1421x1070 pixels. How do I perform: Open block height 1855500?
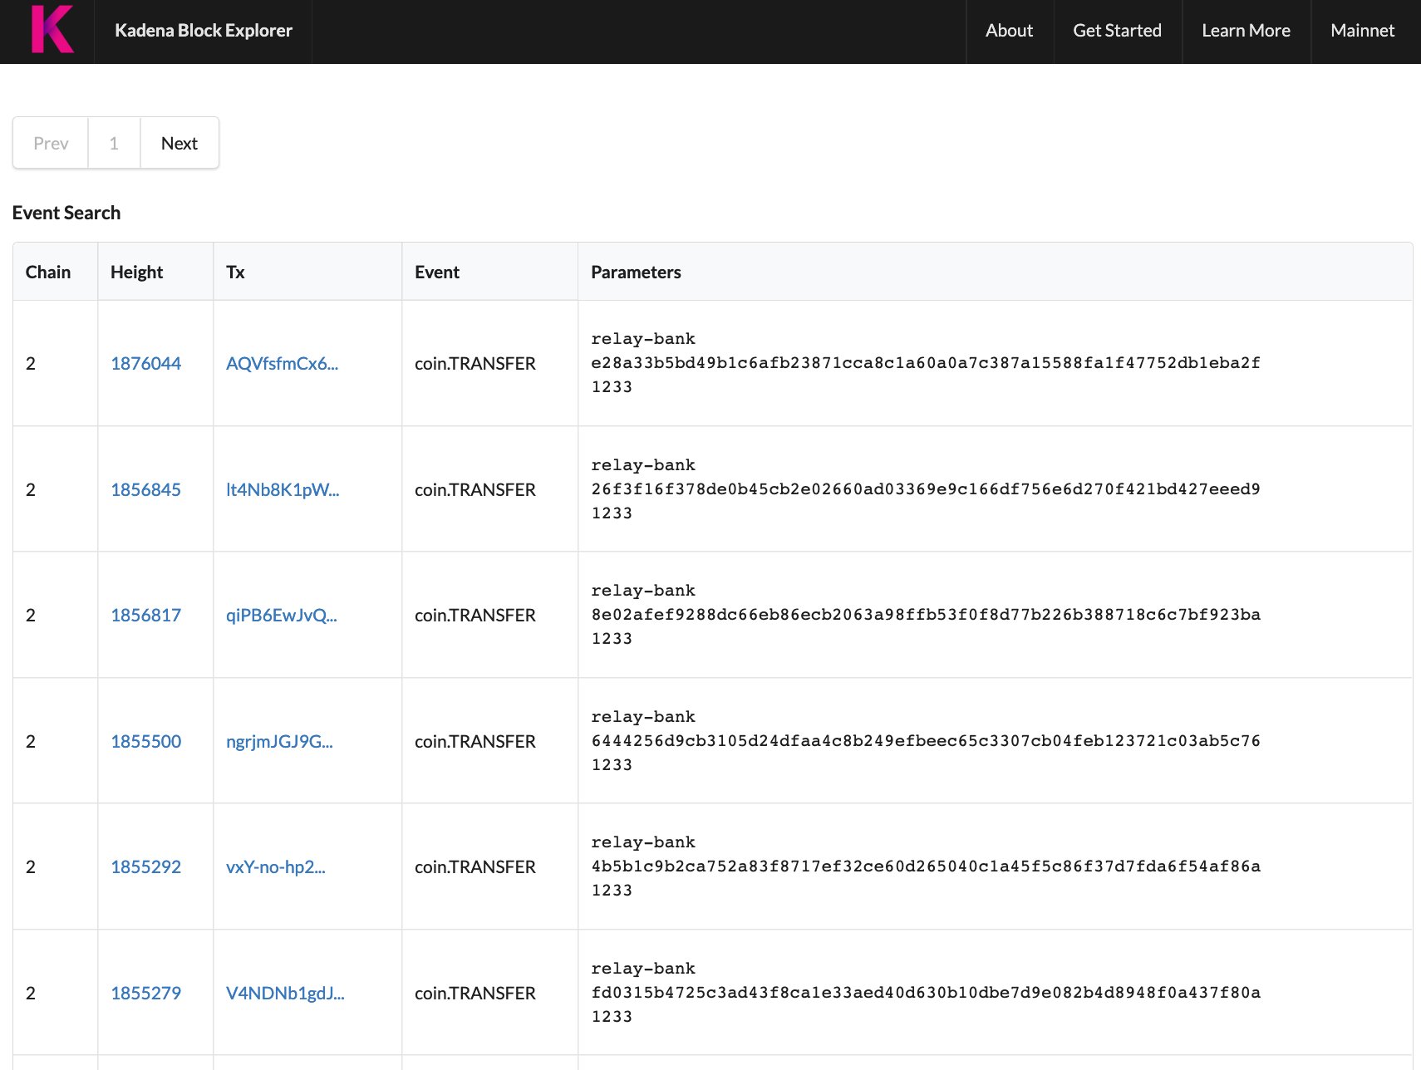[145, 741]
